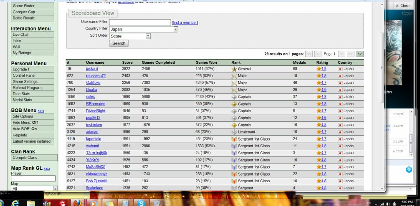Open Control Panel menu item
420x206 pixels.
tap(33, 75)
